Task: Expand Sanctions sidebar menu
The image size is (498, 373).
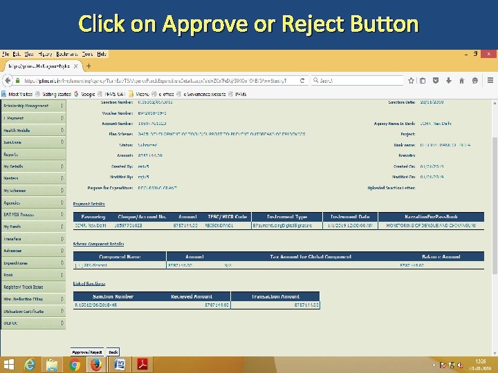Action: point(33,142)
